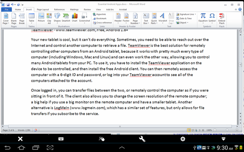Go back with Android back button
Viewport: 244px width, 152px height.
coord(7,147)
